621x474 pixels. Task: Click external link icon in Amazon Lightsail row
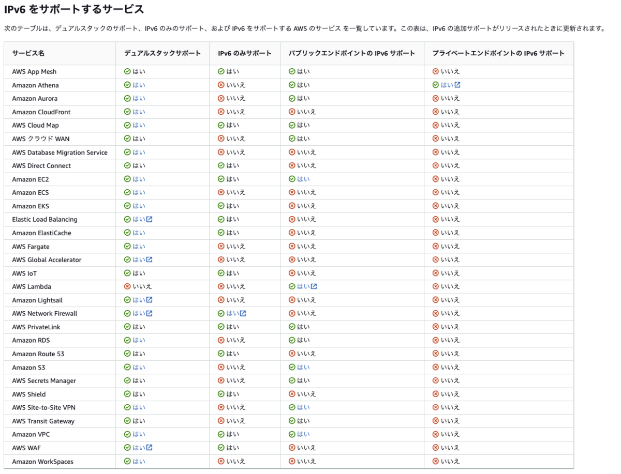(150, 300)
